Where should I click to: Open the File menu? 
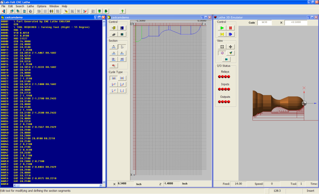click(x=3, y=6)
